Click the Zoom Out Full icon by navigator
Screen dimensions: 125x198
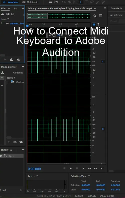point(95,16)
